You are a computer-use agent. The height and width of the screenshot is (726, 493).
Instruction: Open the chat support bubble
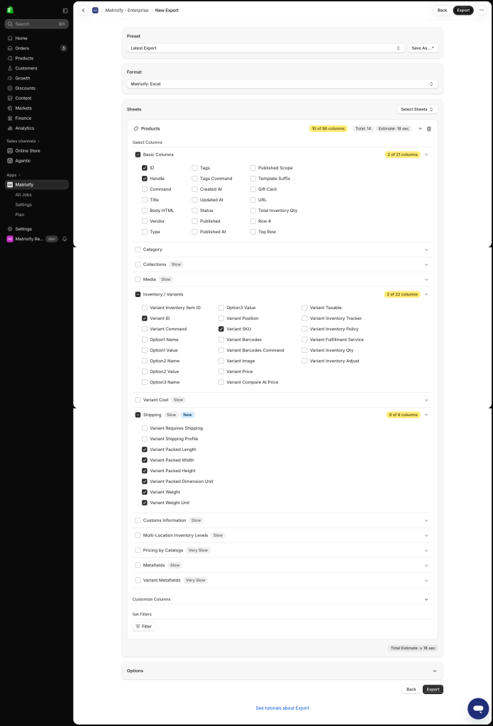pyautogui.click(x=477, y=708)
